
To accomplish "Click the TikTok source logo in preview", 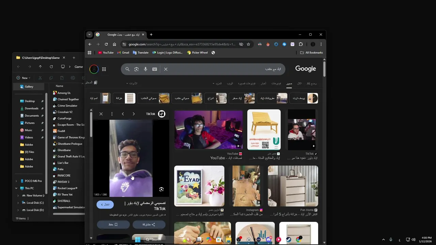I will pyautogui.click(x=162, y=114).
